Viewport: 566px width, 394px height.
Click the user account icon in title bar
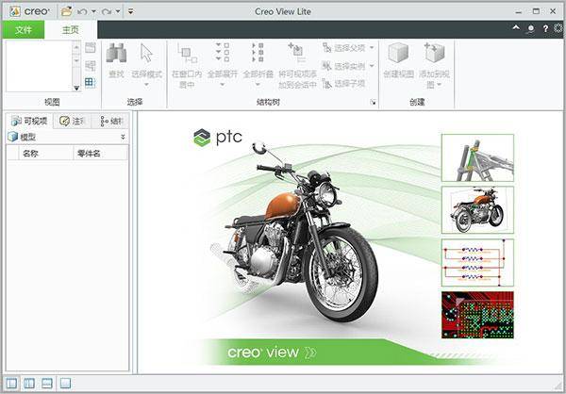click(530, 29)
